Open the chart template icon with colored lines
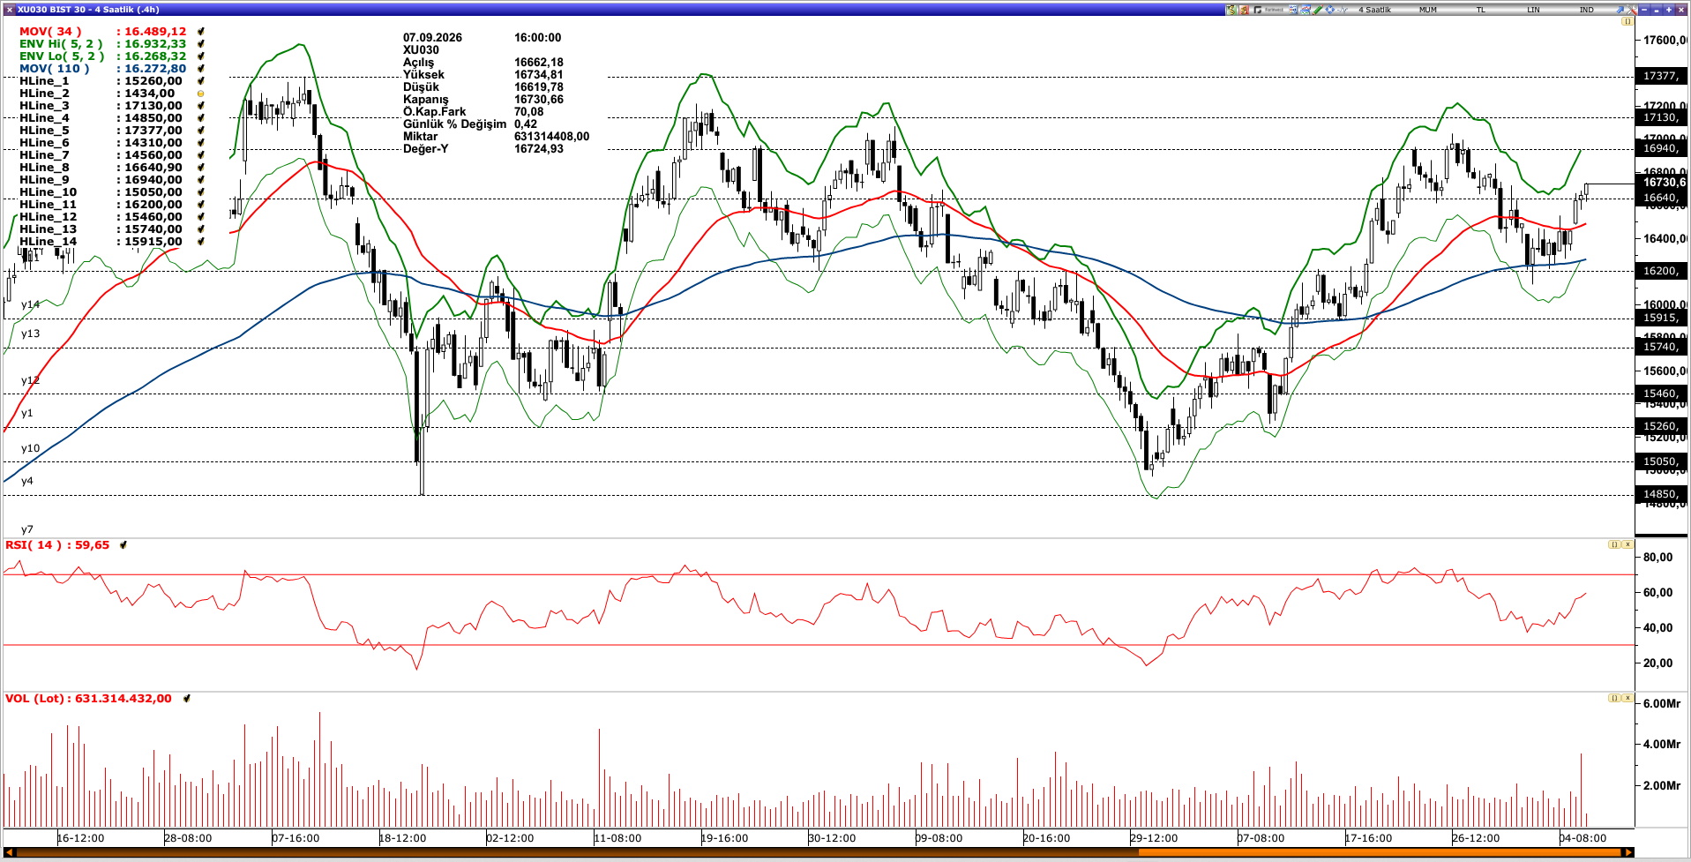This screenshot has width=1691, height=862. [x=1306, y=10]
